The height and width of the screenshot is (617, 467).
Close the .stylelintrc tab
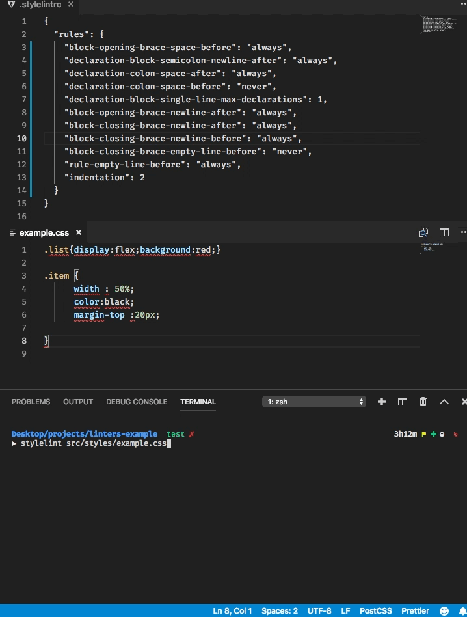(71, 4)
